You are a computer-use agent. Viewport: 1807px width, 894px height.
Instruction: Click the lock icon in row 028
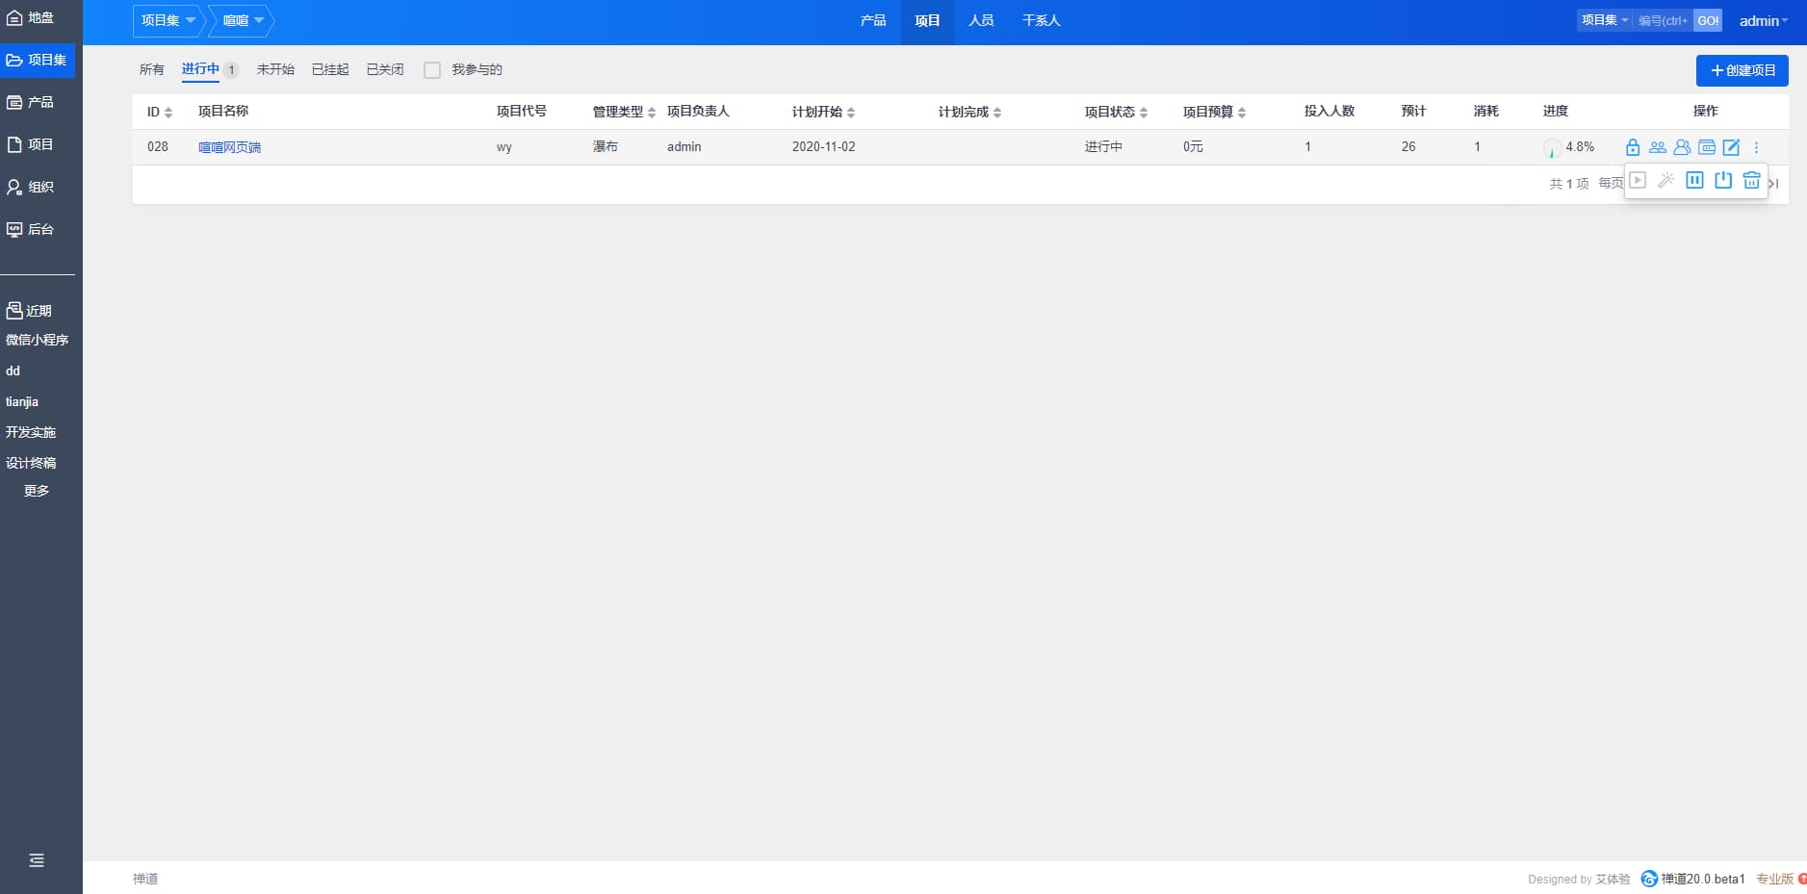(1633, 147)
